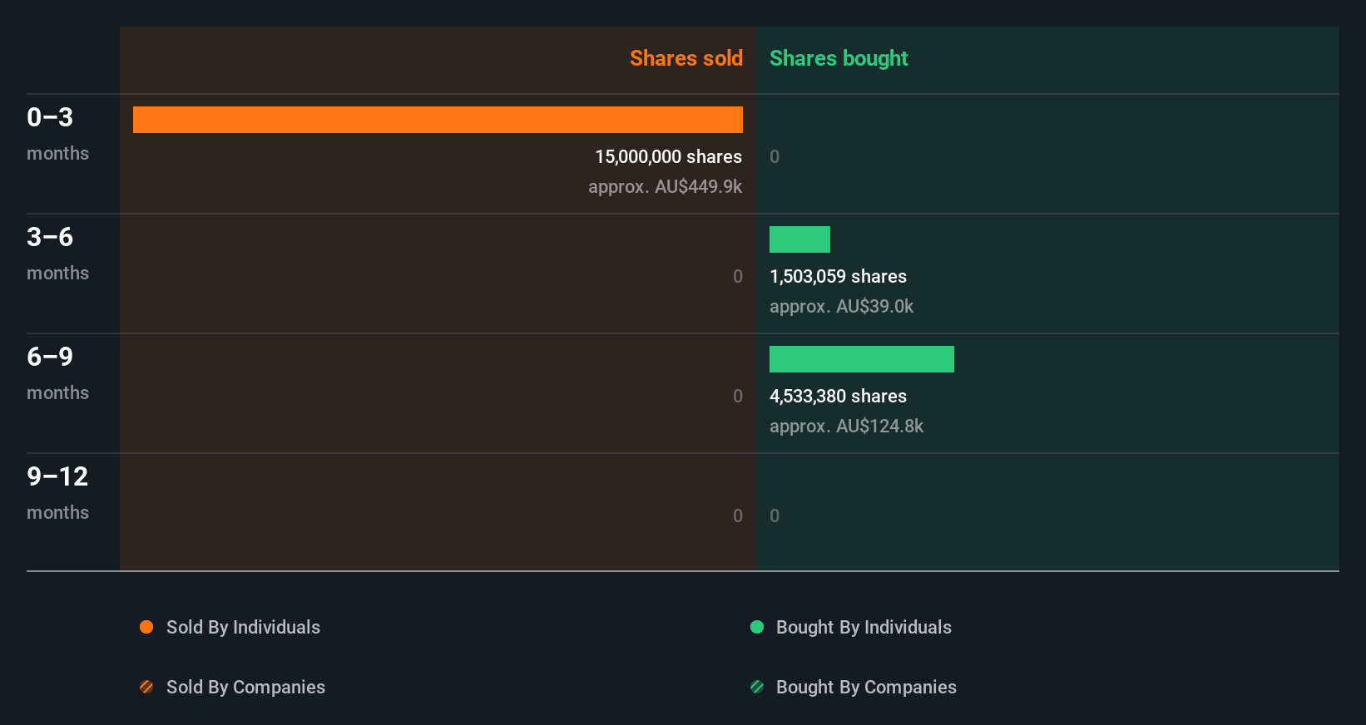This screenshot has height=725, width=1366.
Task: Click the 9–12 months row label
Action: (x=57, y=492)
